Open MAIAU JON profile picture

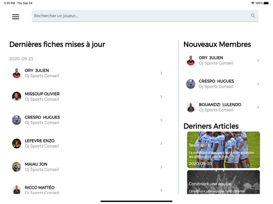16,167
